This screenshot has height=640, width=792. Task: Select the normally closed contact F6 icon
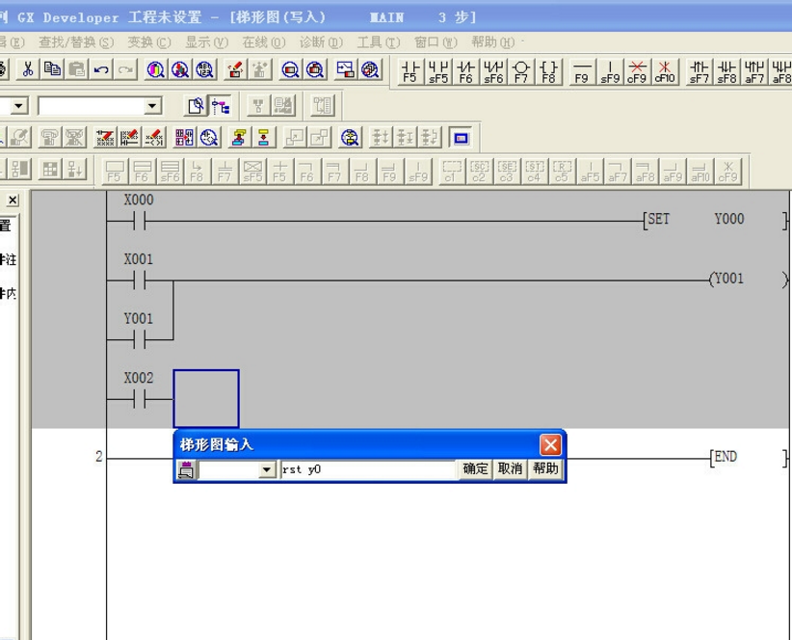pos(466,70)
